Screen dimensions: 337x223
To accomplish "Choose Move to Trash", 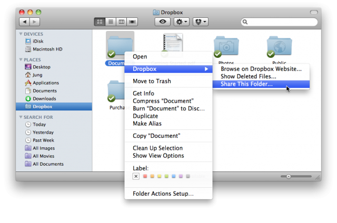I will [168, 81].
